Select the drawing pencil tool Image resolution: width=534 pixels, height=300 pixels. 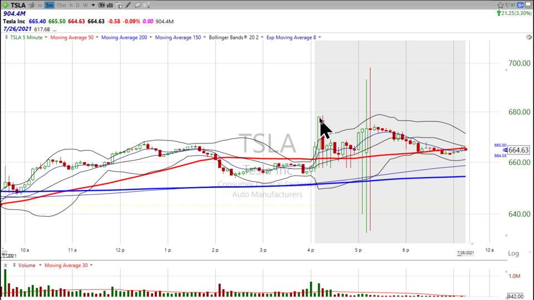(x=128, y=5)
